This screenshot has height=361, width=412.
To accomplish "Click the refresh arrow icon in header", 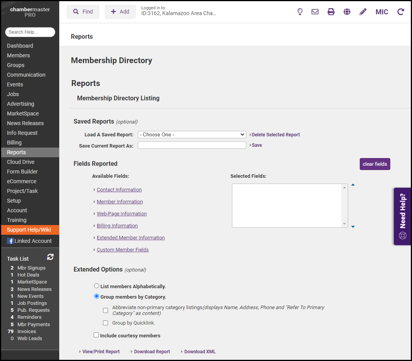I will click(401, 12).
